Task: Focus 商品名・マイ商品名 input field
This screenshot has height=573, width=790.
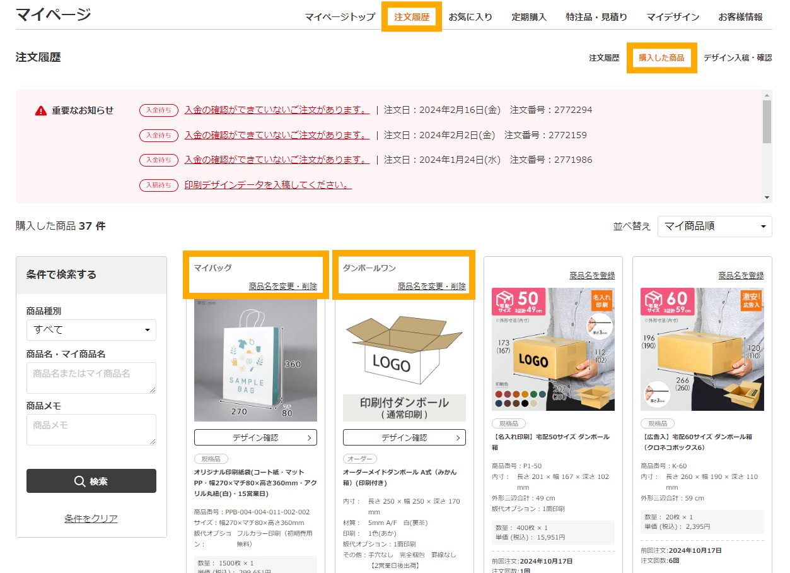Action: click(91, 378)
